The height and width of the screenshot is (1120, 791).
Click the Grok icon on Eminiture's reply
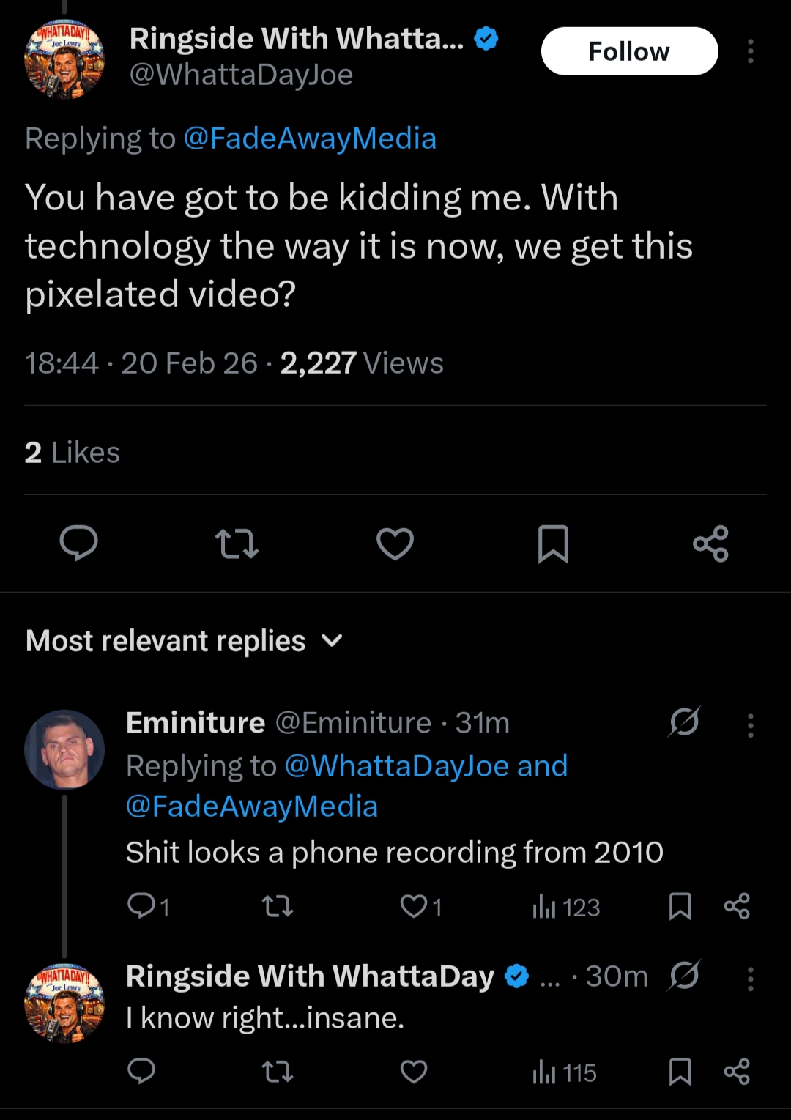[x=684, y=722]
